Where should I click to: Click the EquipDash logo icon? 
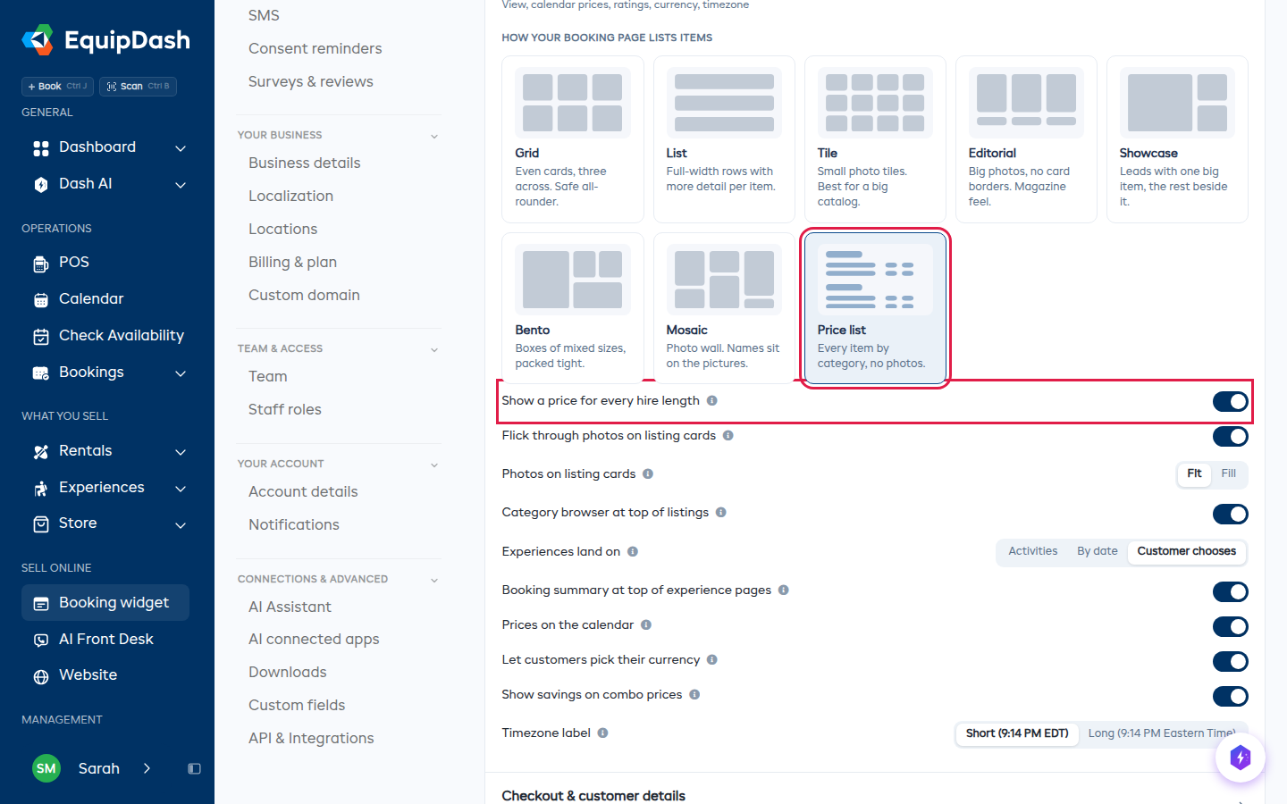[38, 40]
